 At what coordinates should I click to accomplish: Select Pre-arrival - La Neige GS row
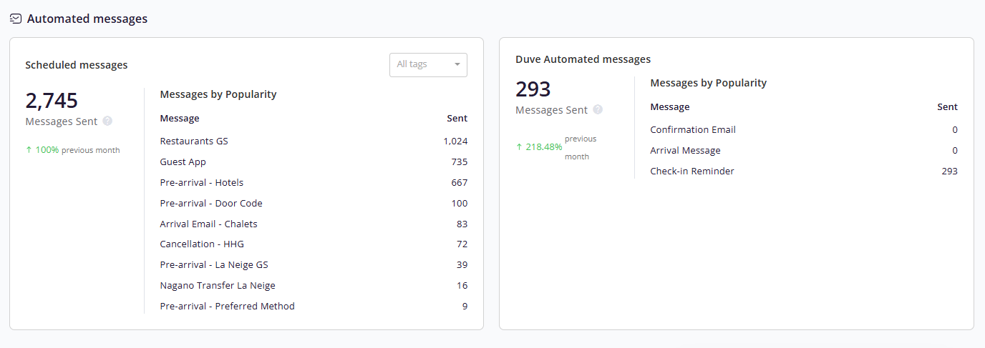314,265
